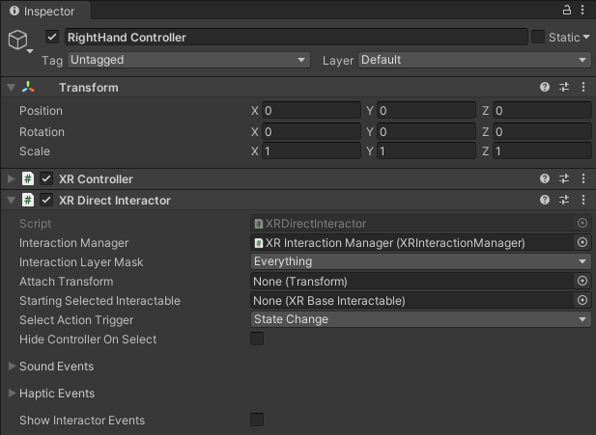
Task: Open XR Controller component options menu
Action: point(582,178)
